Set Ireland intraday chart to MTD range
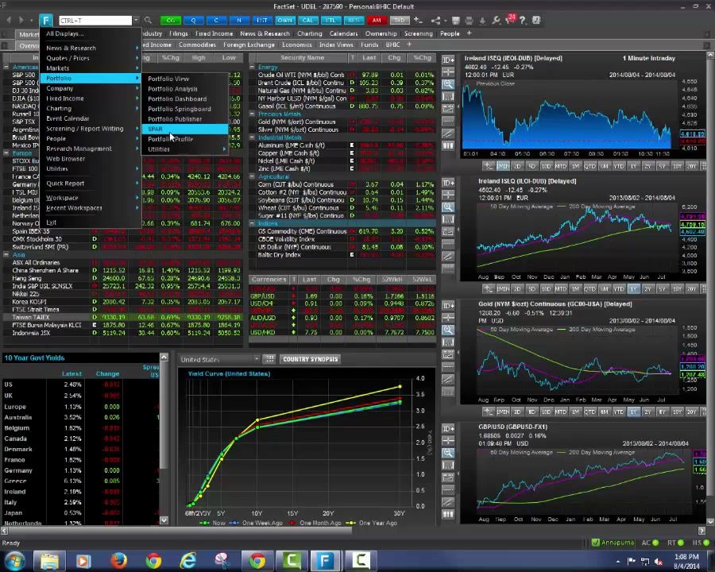 point(560,166)
